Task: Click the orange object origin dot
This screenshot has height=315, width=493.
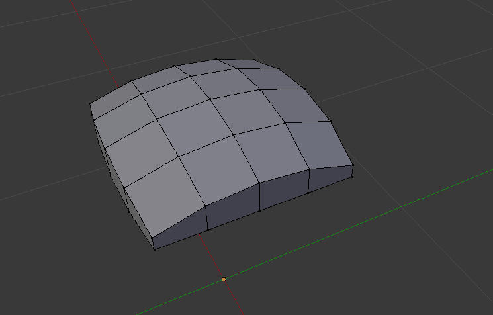Action: [x=224, y=279]
